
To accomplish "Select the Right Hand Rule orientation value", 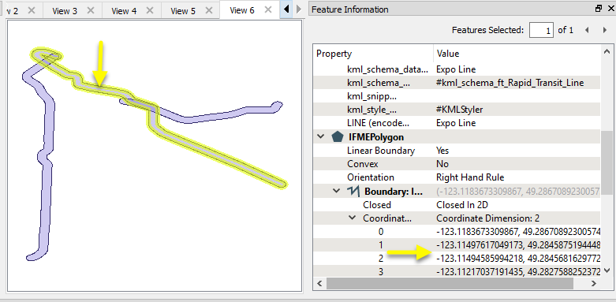I will (x=470, y=177).
